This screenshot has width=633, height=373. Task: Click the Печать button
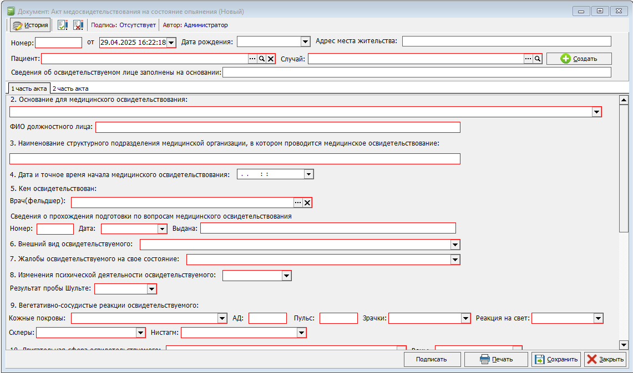pyautogui.click(x=496, y=359)
